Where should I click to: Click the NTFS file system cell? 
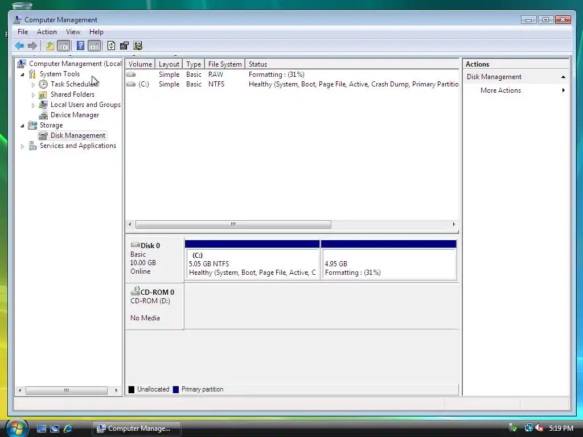click(x=216, y=84)
